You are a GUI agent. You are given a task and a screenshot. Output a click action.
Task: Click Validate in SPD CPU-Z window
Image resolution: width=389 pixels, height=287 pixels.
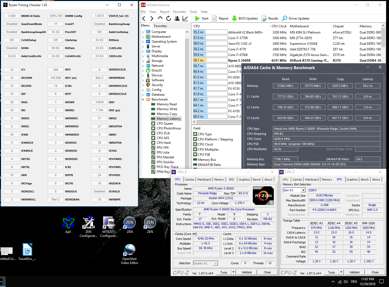(354, 272)
